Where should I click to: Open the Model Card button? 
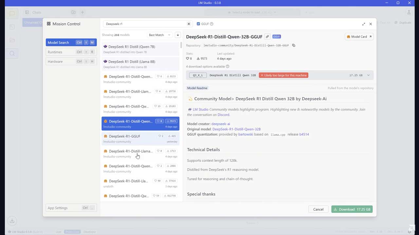[359, 37]
